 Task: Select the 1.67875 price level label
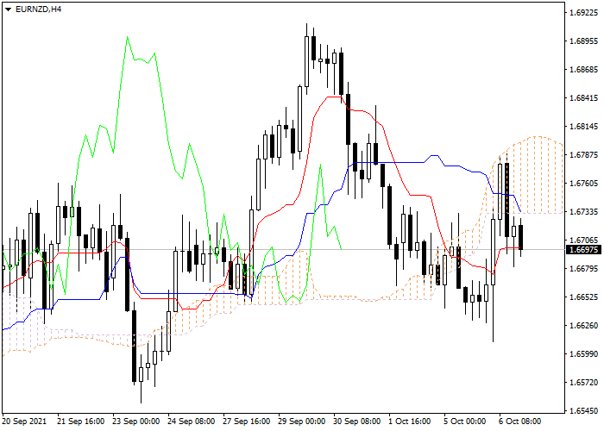pos(584,155)
